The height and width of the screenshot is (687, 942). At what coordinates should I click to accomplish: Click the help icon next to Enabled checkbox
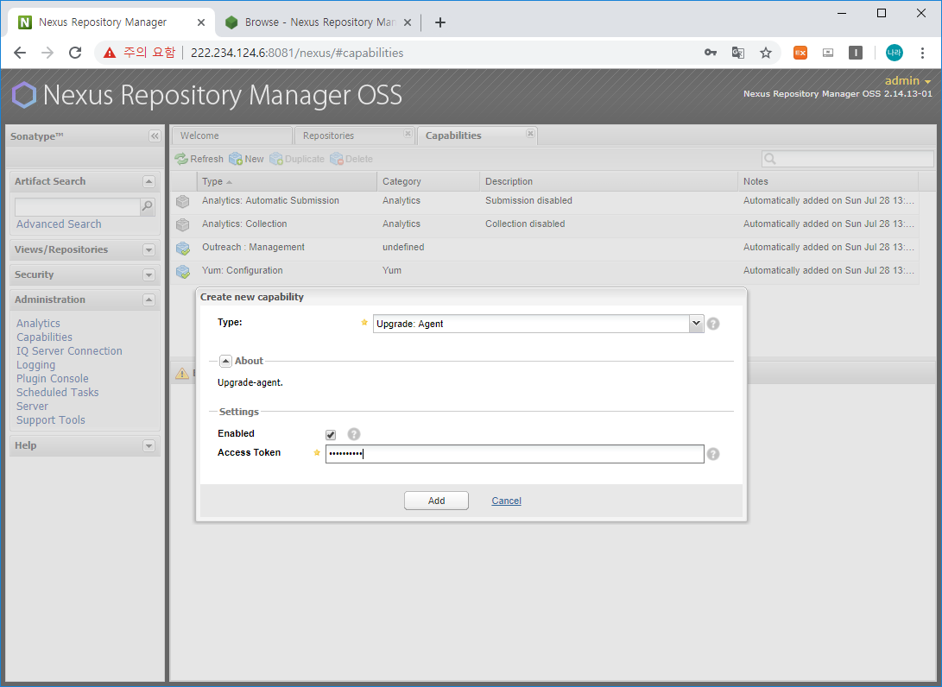point(354,434)
